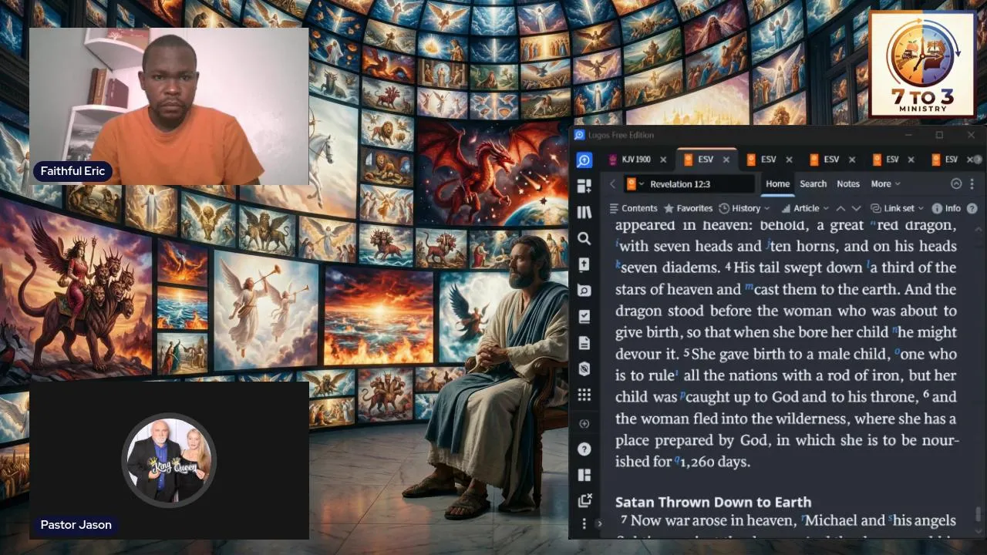Click the sidebar bookmark-with-arrow icon

(x=584, y=264)
